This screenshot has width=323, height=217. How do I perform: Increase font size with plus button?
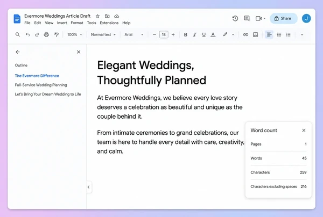click(173, 34)
